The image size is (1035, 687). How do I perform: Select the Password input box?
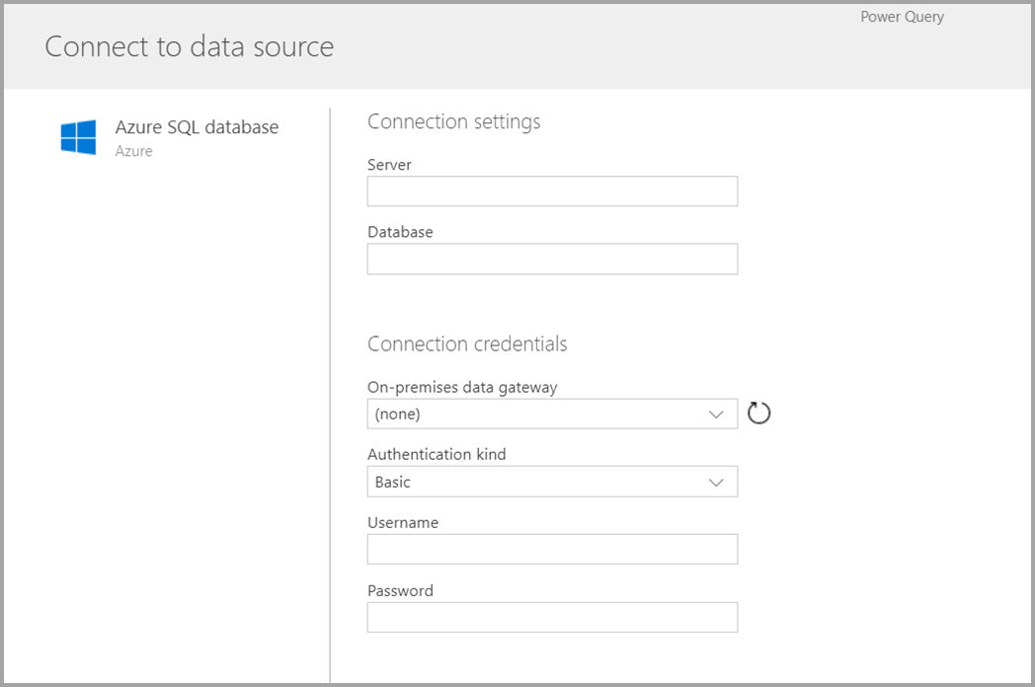(552, 617)
